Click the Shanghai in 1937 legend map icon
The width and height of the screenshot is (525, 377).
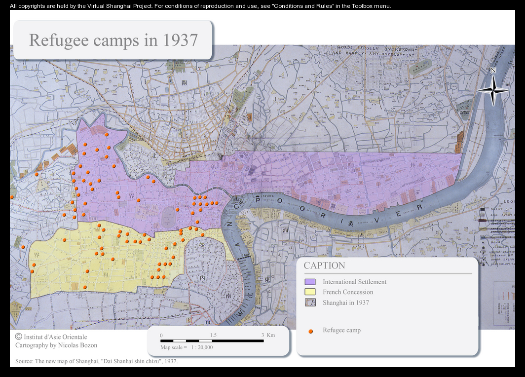point(310,302)
